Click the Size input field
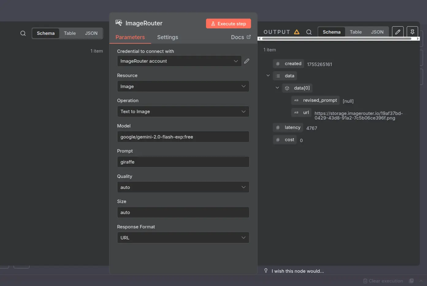This screenshot has height=286, width=427. (x=183, y=212)
